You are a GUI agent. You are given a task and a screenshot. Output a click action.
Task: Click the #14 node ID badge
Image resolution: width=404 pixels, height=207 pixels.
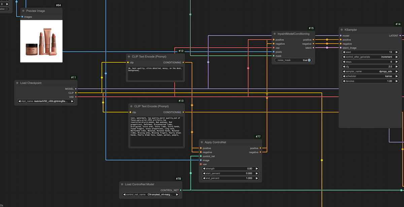(398, 24)
